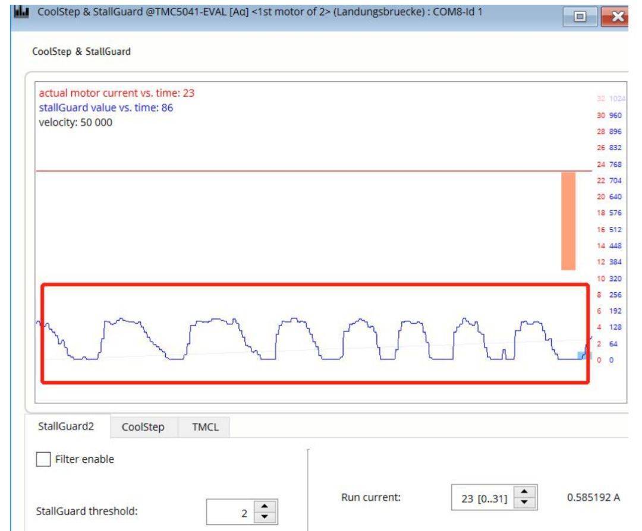Click the Run current value field
Viewport: 642px width, 531px height.
point(483,497)
